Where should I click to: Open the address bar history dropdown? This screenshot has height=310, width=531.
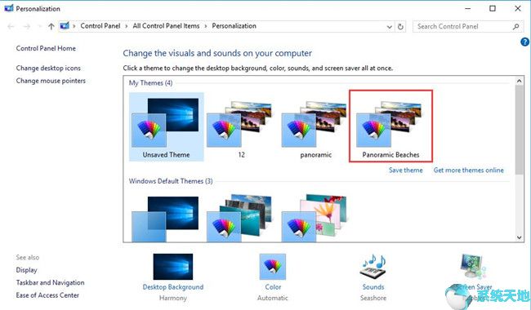point(390,27)
